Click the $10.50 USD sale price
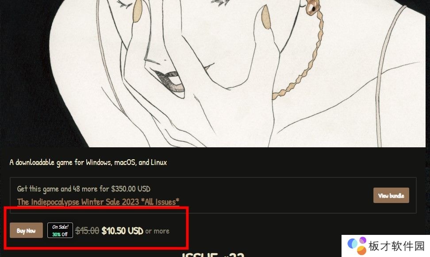 122,230
